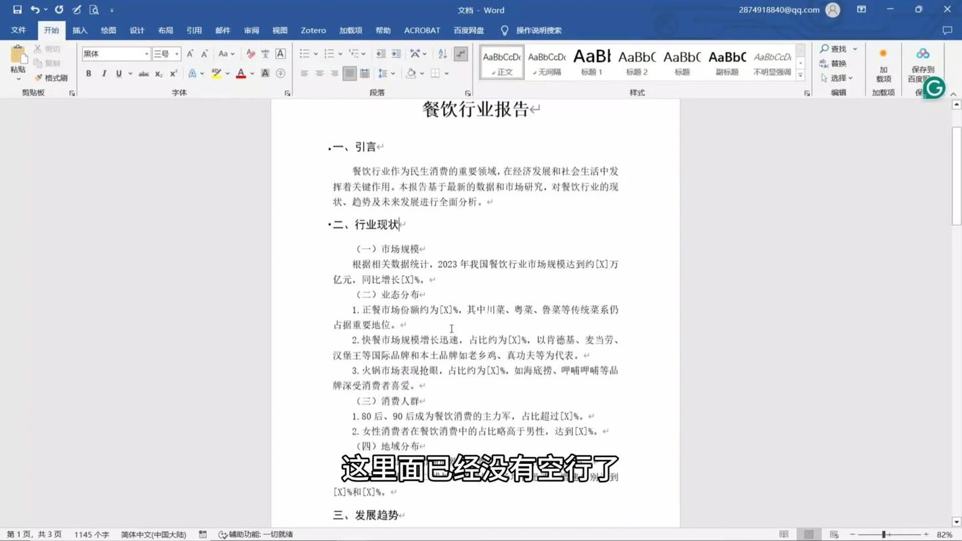962x541 pixels.
Task: Toggle subscript formatting
Action: (158, 73)
